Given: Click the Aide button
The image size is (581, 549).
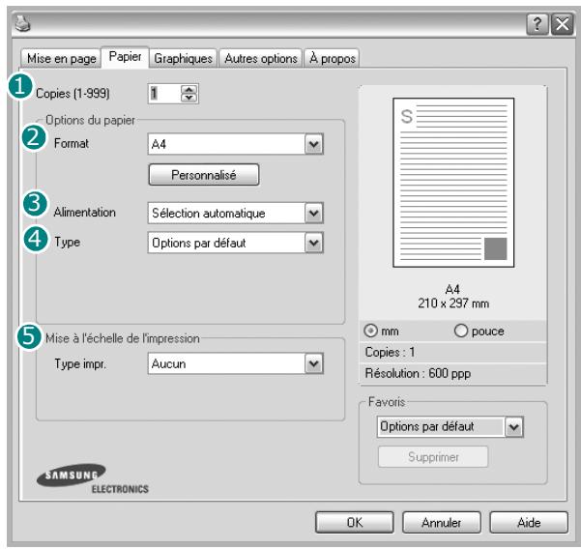Looking at the screenshot, I should point(529,523).
